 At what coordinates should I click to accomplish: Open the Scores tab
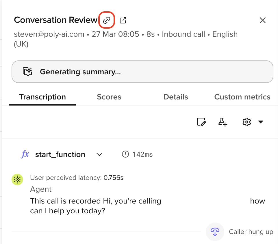[x=109, y=97]
